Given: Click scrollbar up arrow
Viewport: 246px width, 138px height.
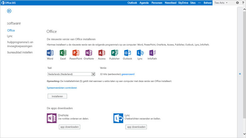Looking at the screenshot, I should [244, 9].
